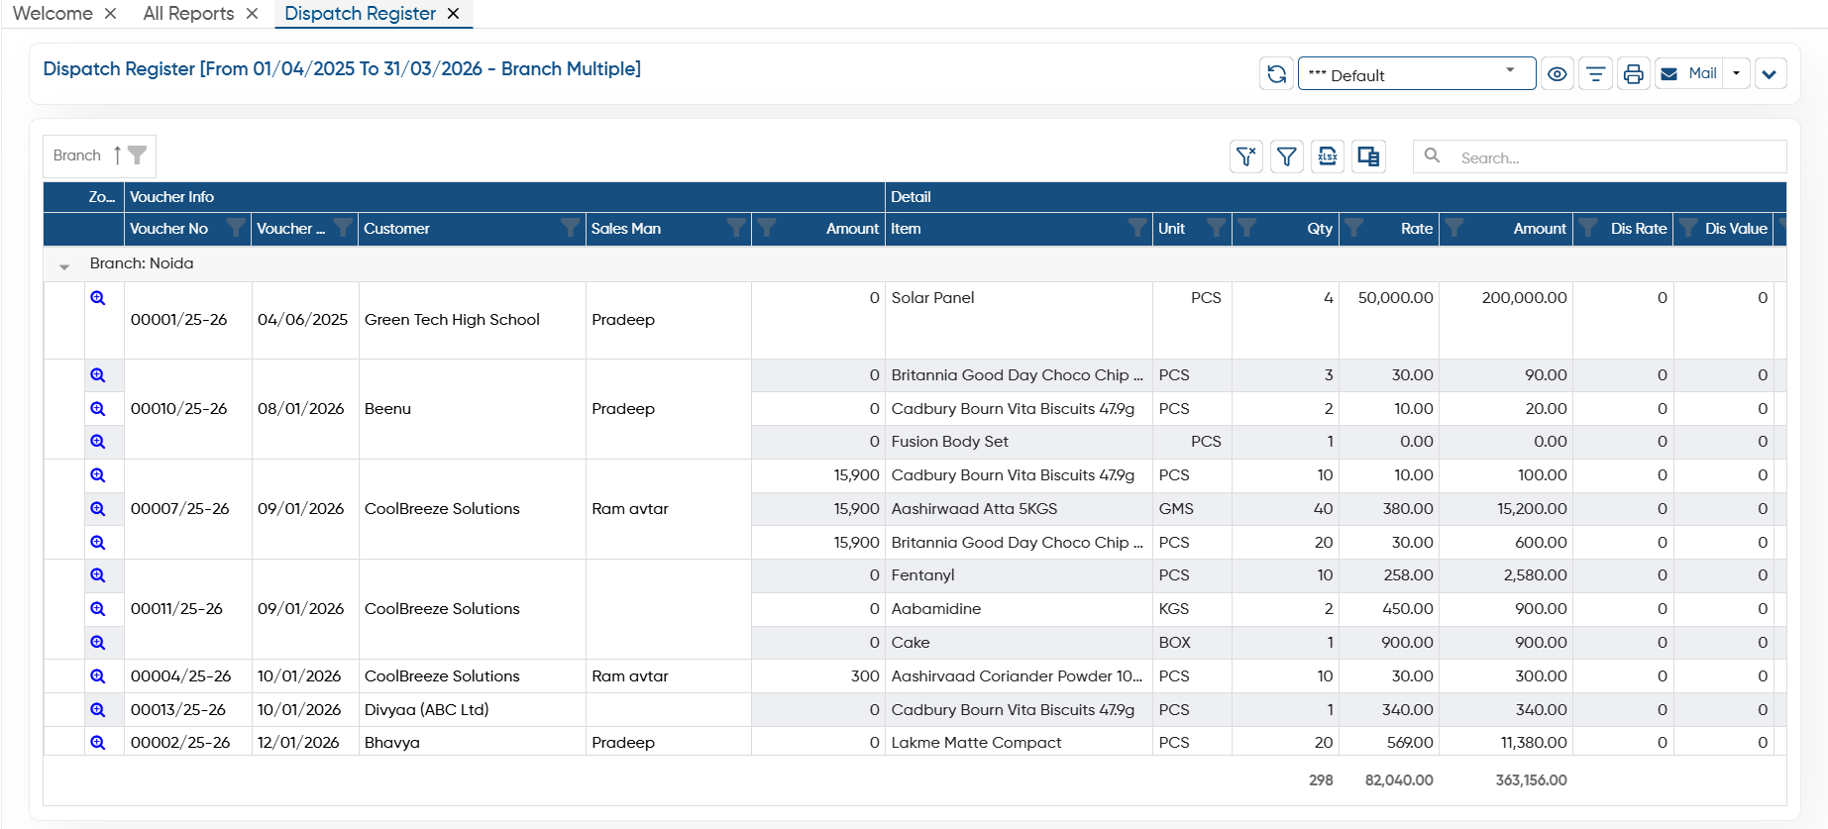
Task: Click the funnel icon on the Branch group chip
Action: pyautogui.click(x=138, y=155)
